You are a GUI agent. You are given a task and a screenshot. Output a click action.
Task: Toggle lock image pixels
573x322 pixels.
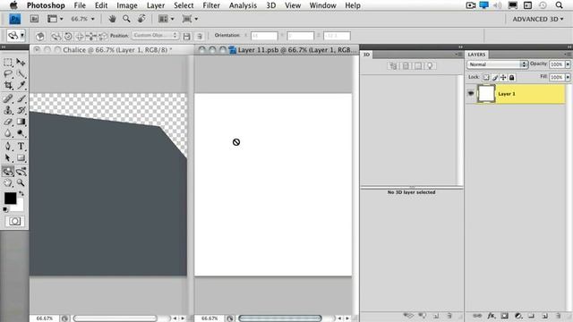(x=495, y=78)
